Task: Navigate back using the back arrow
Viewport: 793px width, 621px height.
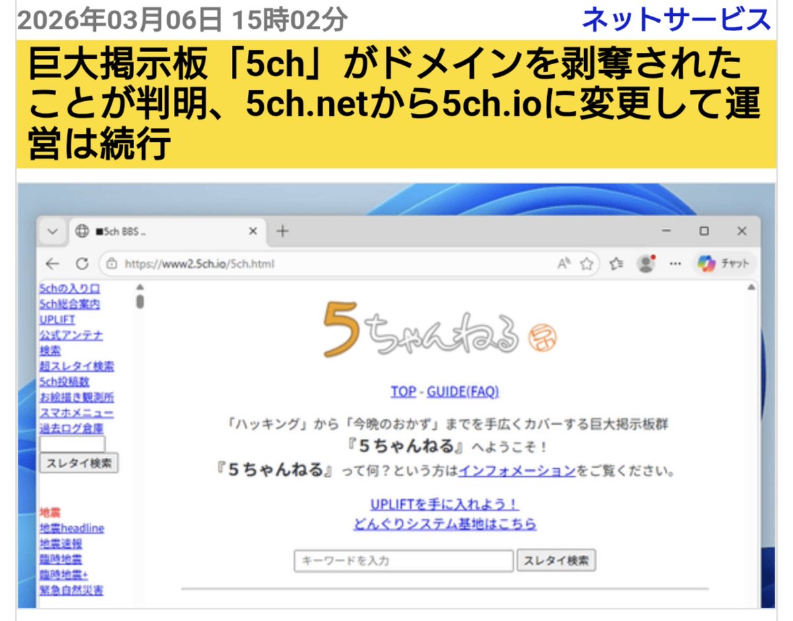Action: (52, 263)
